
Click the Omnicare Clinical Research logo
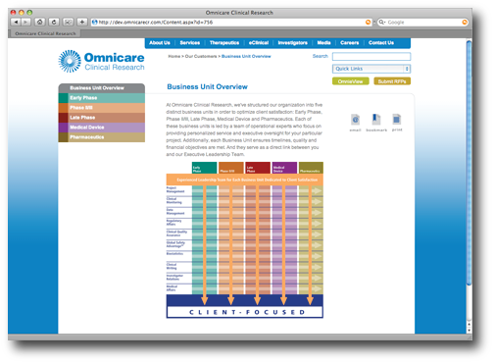[x=101, y=62]
